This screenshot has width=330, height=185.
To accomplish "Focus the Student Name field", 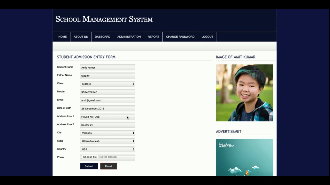I will pos(108,67).
